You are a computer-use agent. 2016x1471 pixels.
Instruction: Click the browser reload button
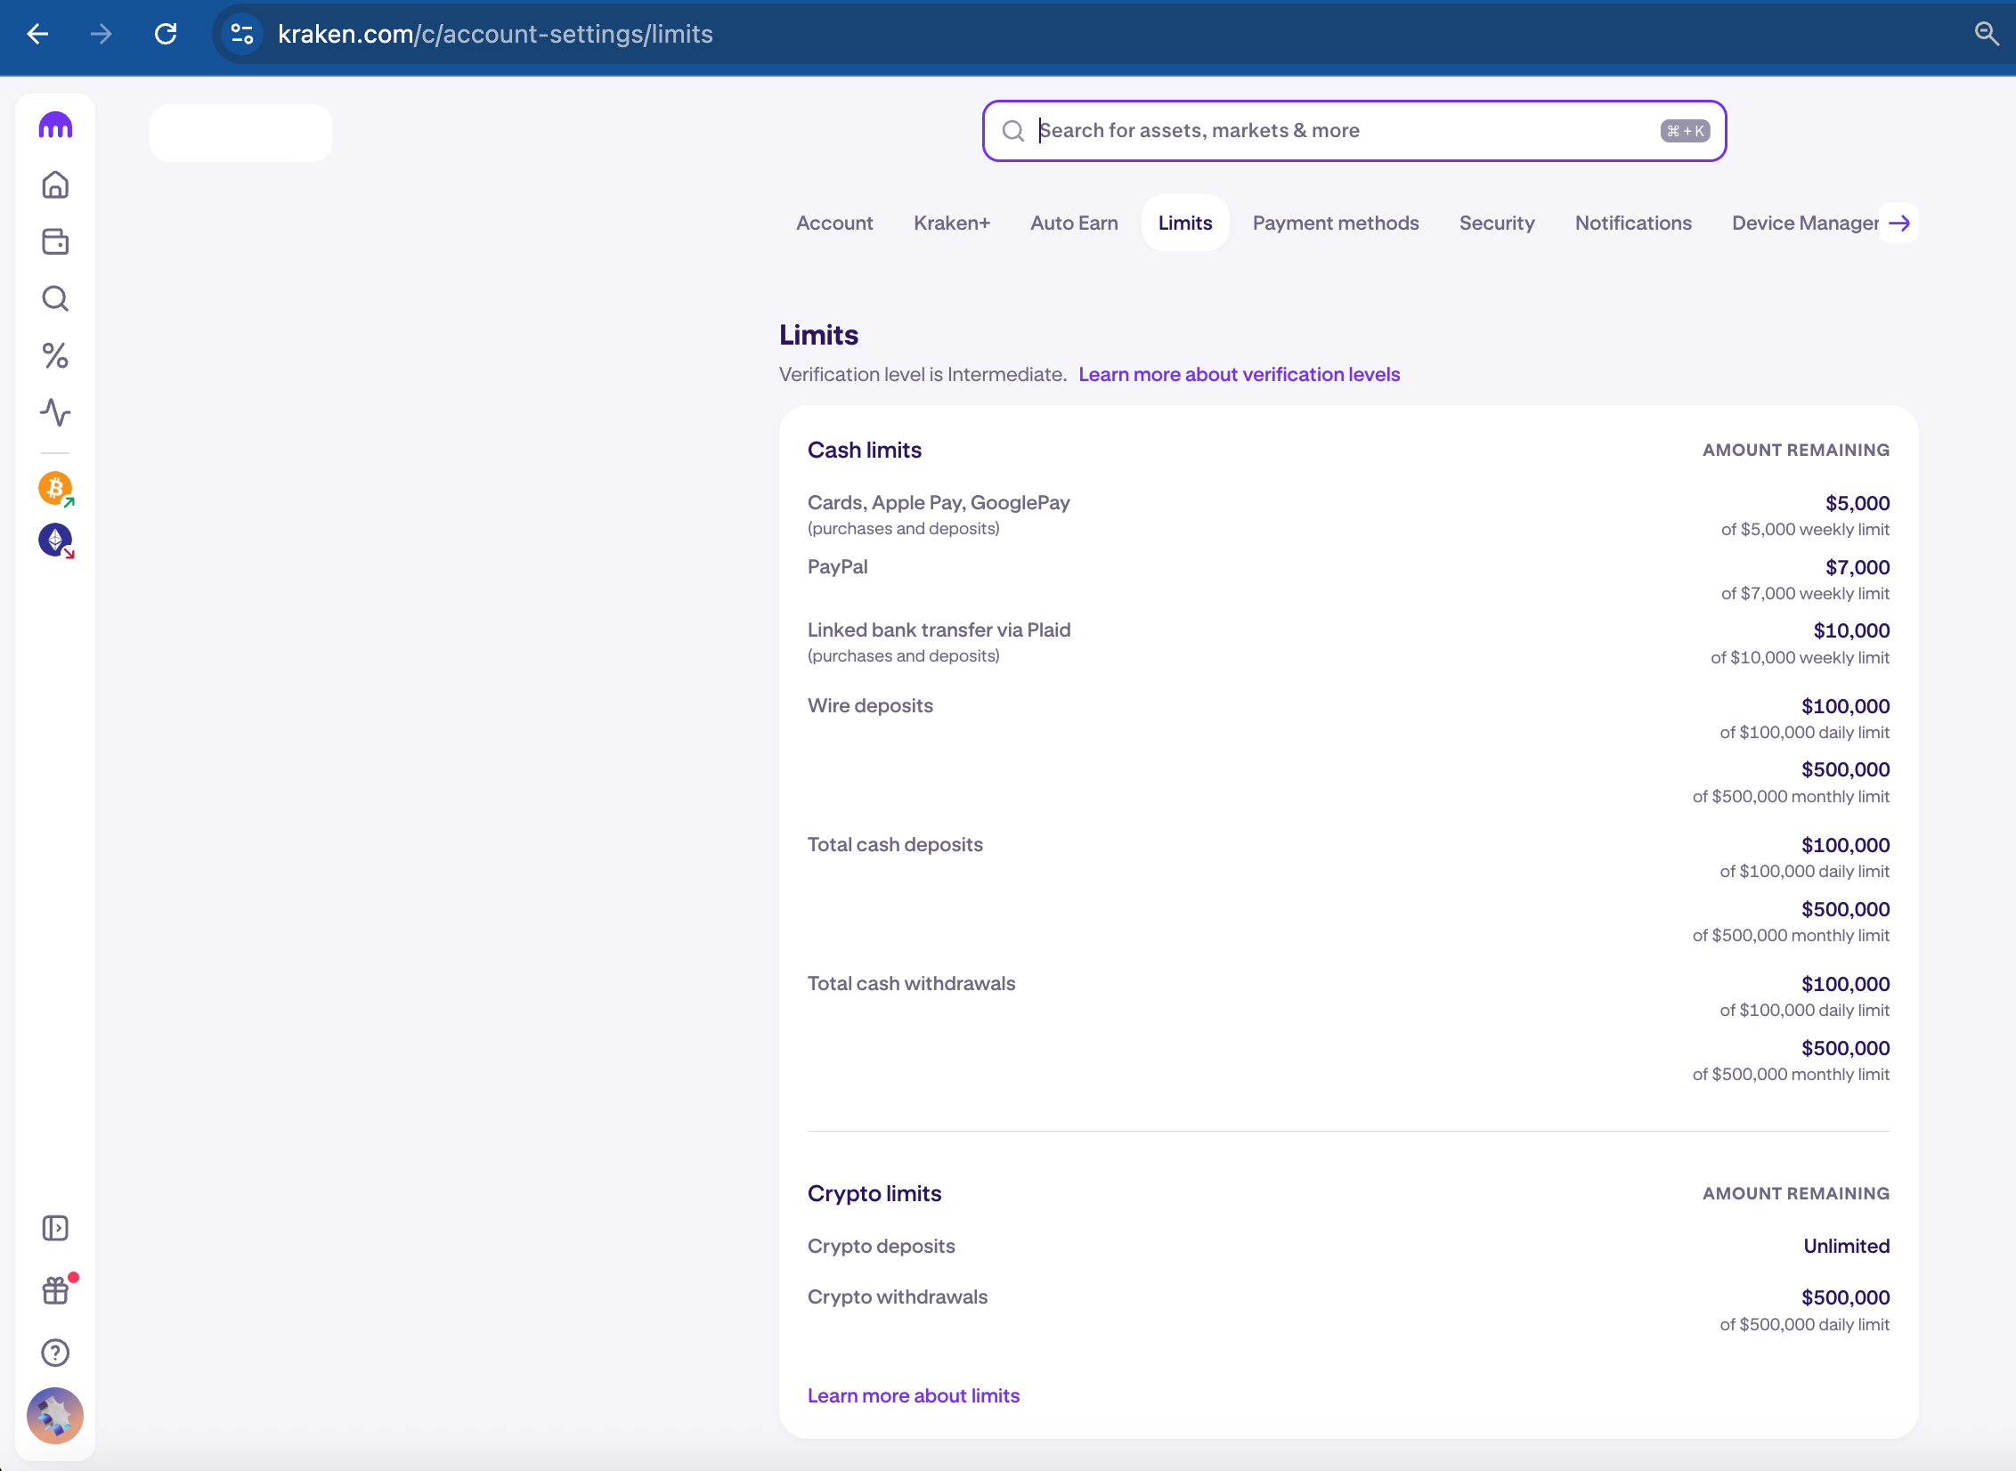[x=166, y=34]
